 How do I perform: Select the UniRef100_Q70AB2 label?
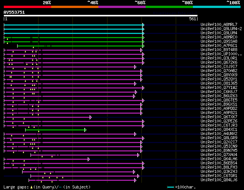[219, 71]
